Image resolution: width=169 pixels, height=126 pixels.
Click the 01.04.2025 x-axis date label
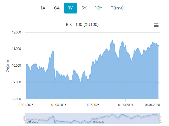pos(59,104)
